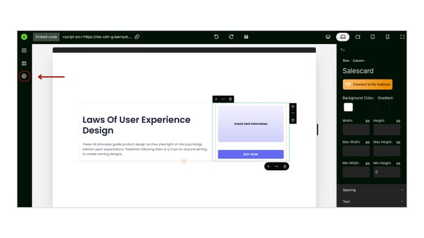
Task: Open more options in the top column toolbar
Action: 223,99
